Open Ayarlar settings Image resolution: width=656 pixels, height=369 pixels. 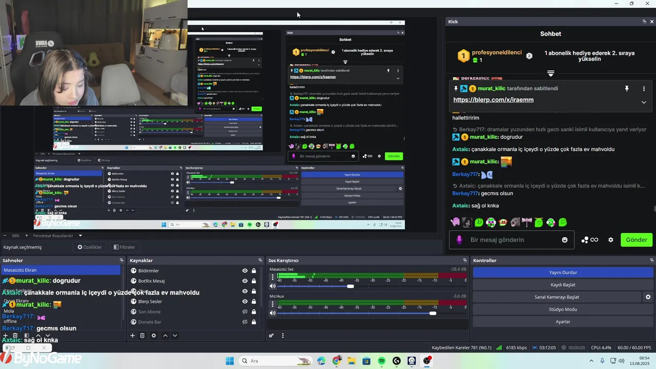point(563,321)
